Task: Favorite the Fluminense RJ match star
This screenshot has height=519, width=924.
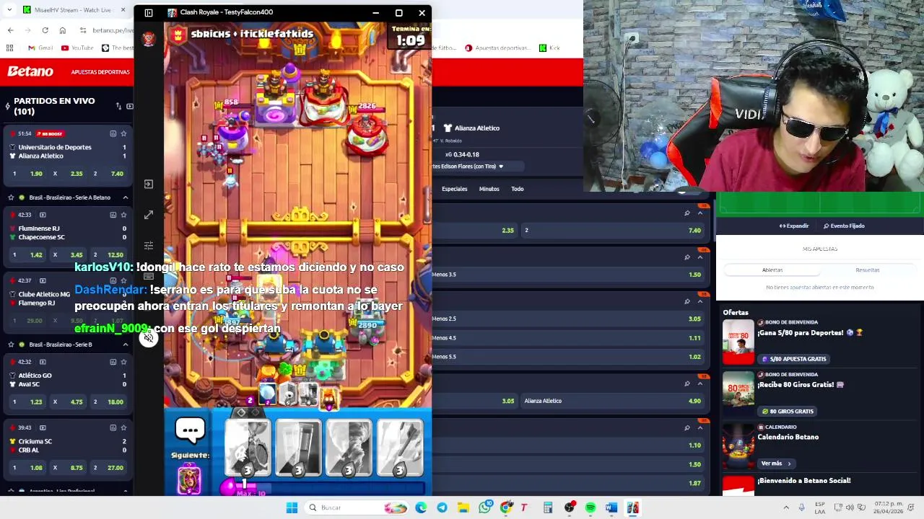Action: (123, 214)
